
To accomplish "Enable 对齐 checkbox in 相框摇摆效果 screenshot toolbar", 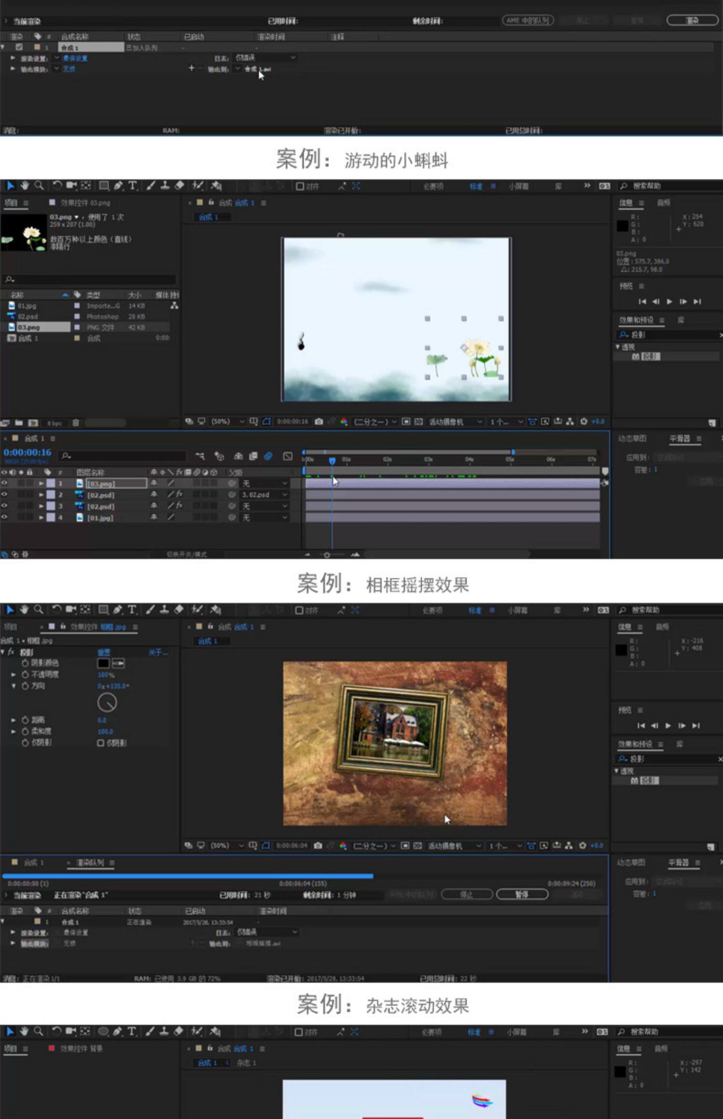I will (x=299, y=611).
